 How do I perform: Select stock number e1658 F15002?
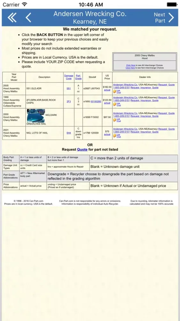pyautogui.click(x=91, y=117)
